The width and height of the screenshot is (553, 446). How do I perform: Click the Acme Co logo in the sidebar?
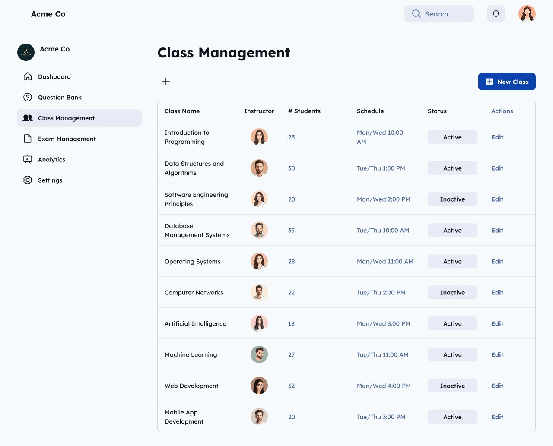tap(25, 52)
